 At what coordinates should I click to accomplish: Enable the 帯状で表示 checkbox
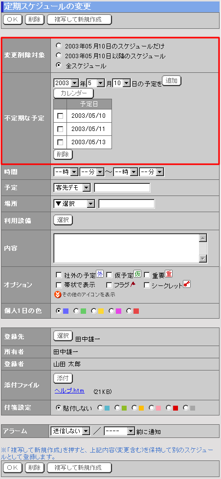59,285
